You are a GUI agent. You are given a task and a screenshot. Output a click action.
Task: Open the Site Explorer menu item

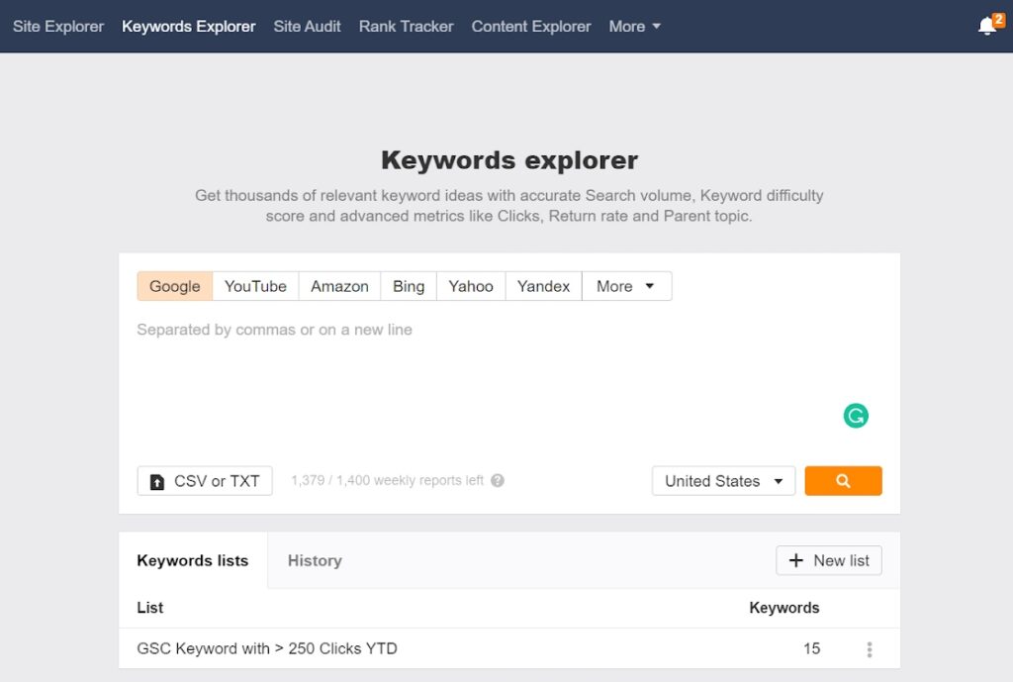coord(58,27)
